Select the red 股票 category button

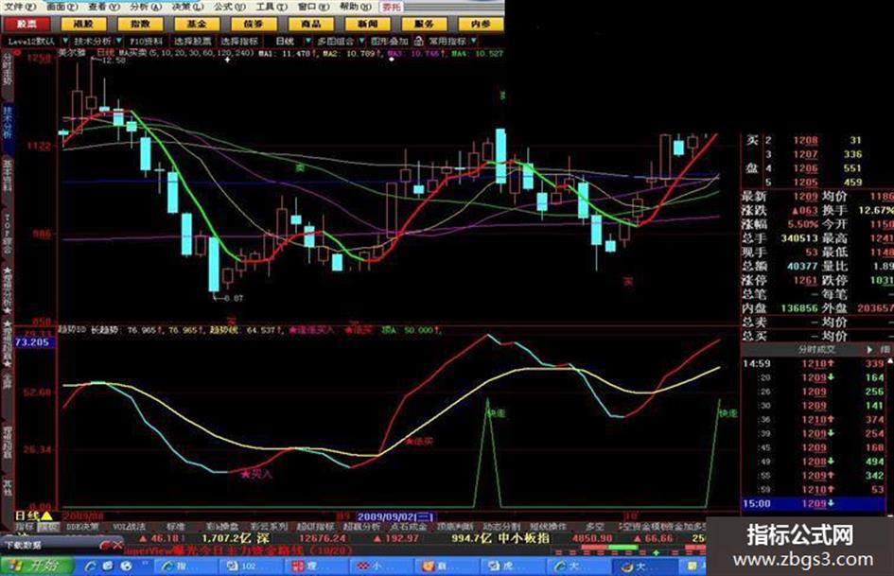click(x=26, y=24)
